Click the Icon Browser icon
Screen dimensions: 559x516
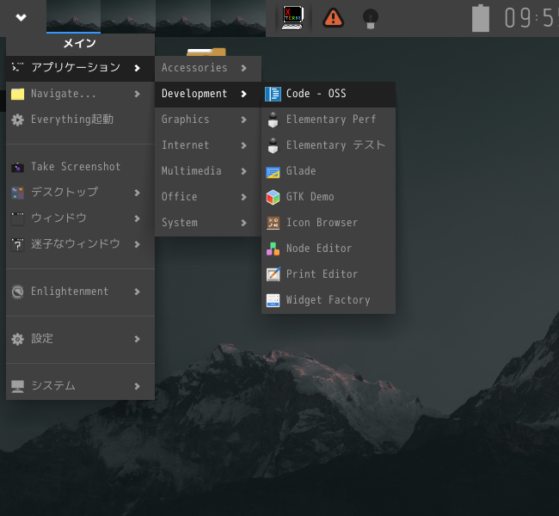(273, 223)
